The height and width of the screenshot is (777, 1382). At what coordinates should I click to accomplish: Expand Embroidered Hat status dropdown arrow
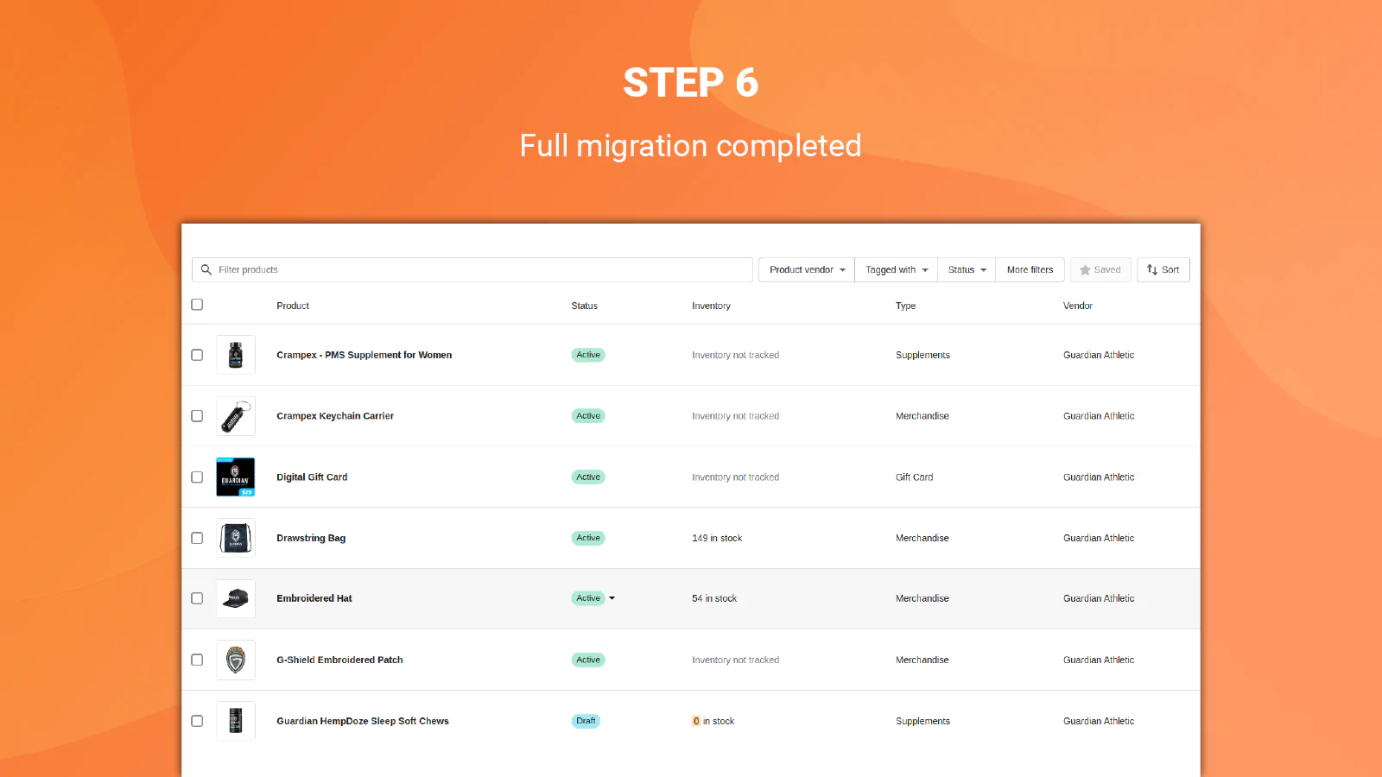tap(612, 598)
